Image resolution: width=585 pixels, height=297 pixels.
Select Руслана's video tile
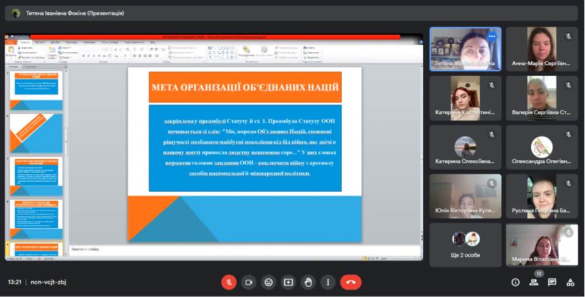(542, 196)
